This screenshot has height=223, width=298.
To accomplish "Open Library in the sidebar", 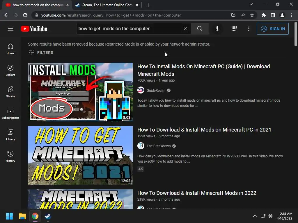I will [10, 135].
